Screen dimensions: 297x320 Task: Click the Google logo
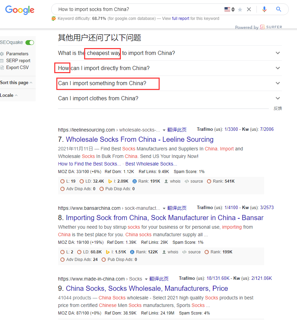[20, 10]
